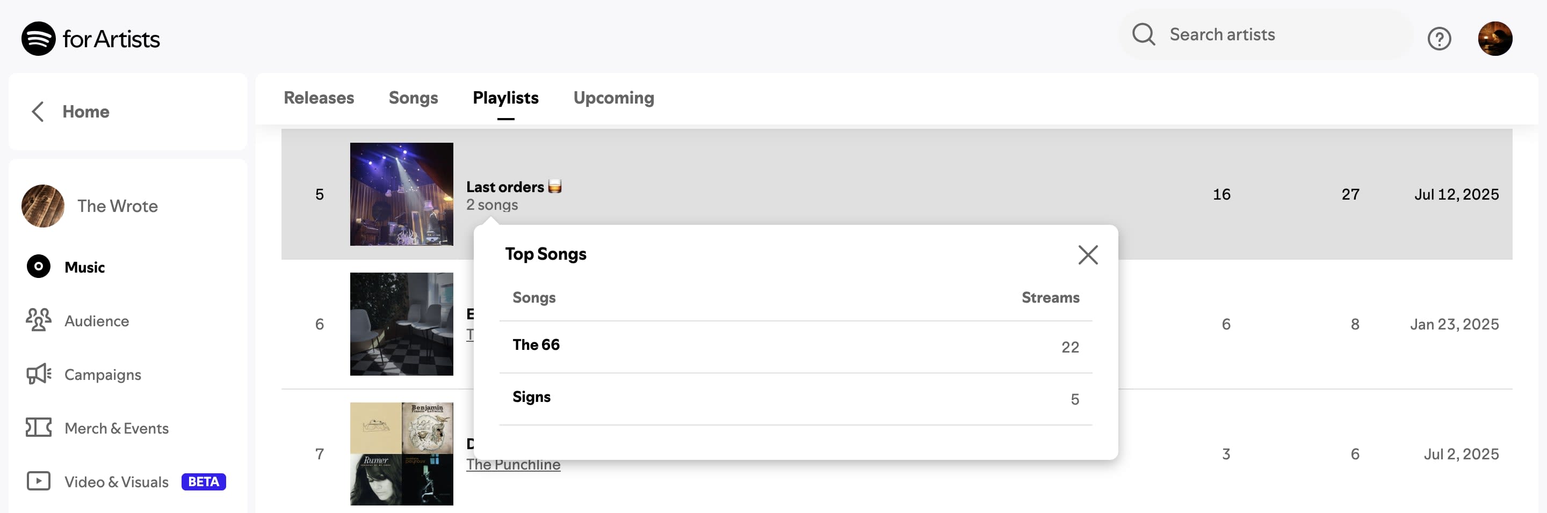Switch to the Songs tab
Image resolution: width=1547 pixels, height=513 pixels.
413,98
